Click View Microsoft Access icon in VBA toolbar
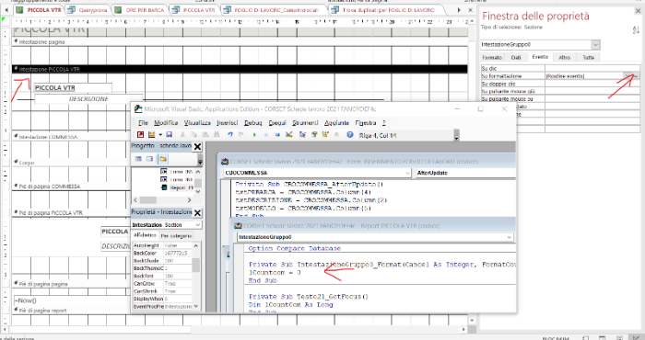645x340 pixels. pyautogui.click(x=140, y=134)
